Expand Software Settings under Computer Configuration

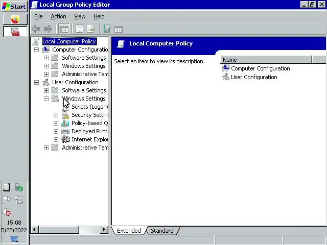pos(46,58)
